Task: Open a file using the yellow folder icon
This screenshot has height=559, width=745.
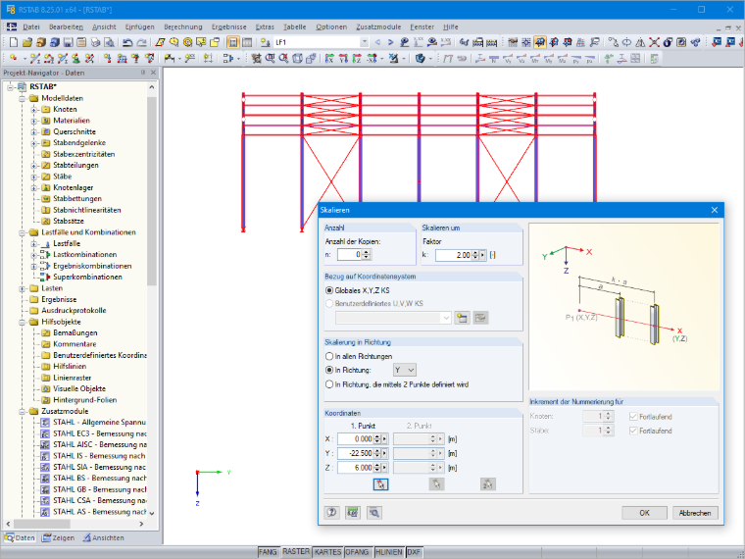Action: click(27, 42)
